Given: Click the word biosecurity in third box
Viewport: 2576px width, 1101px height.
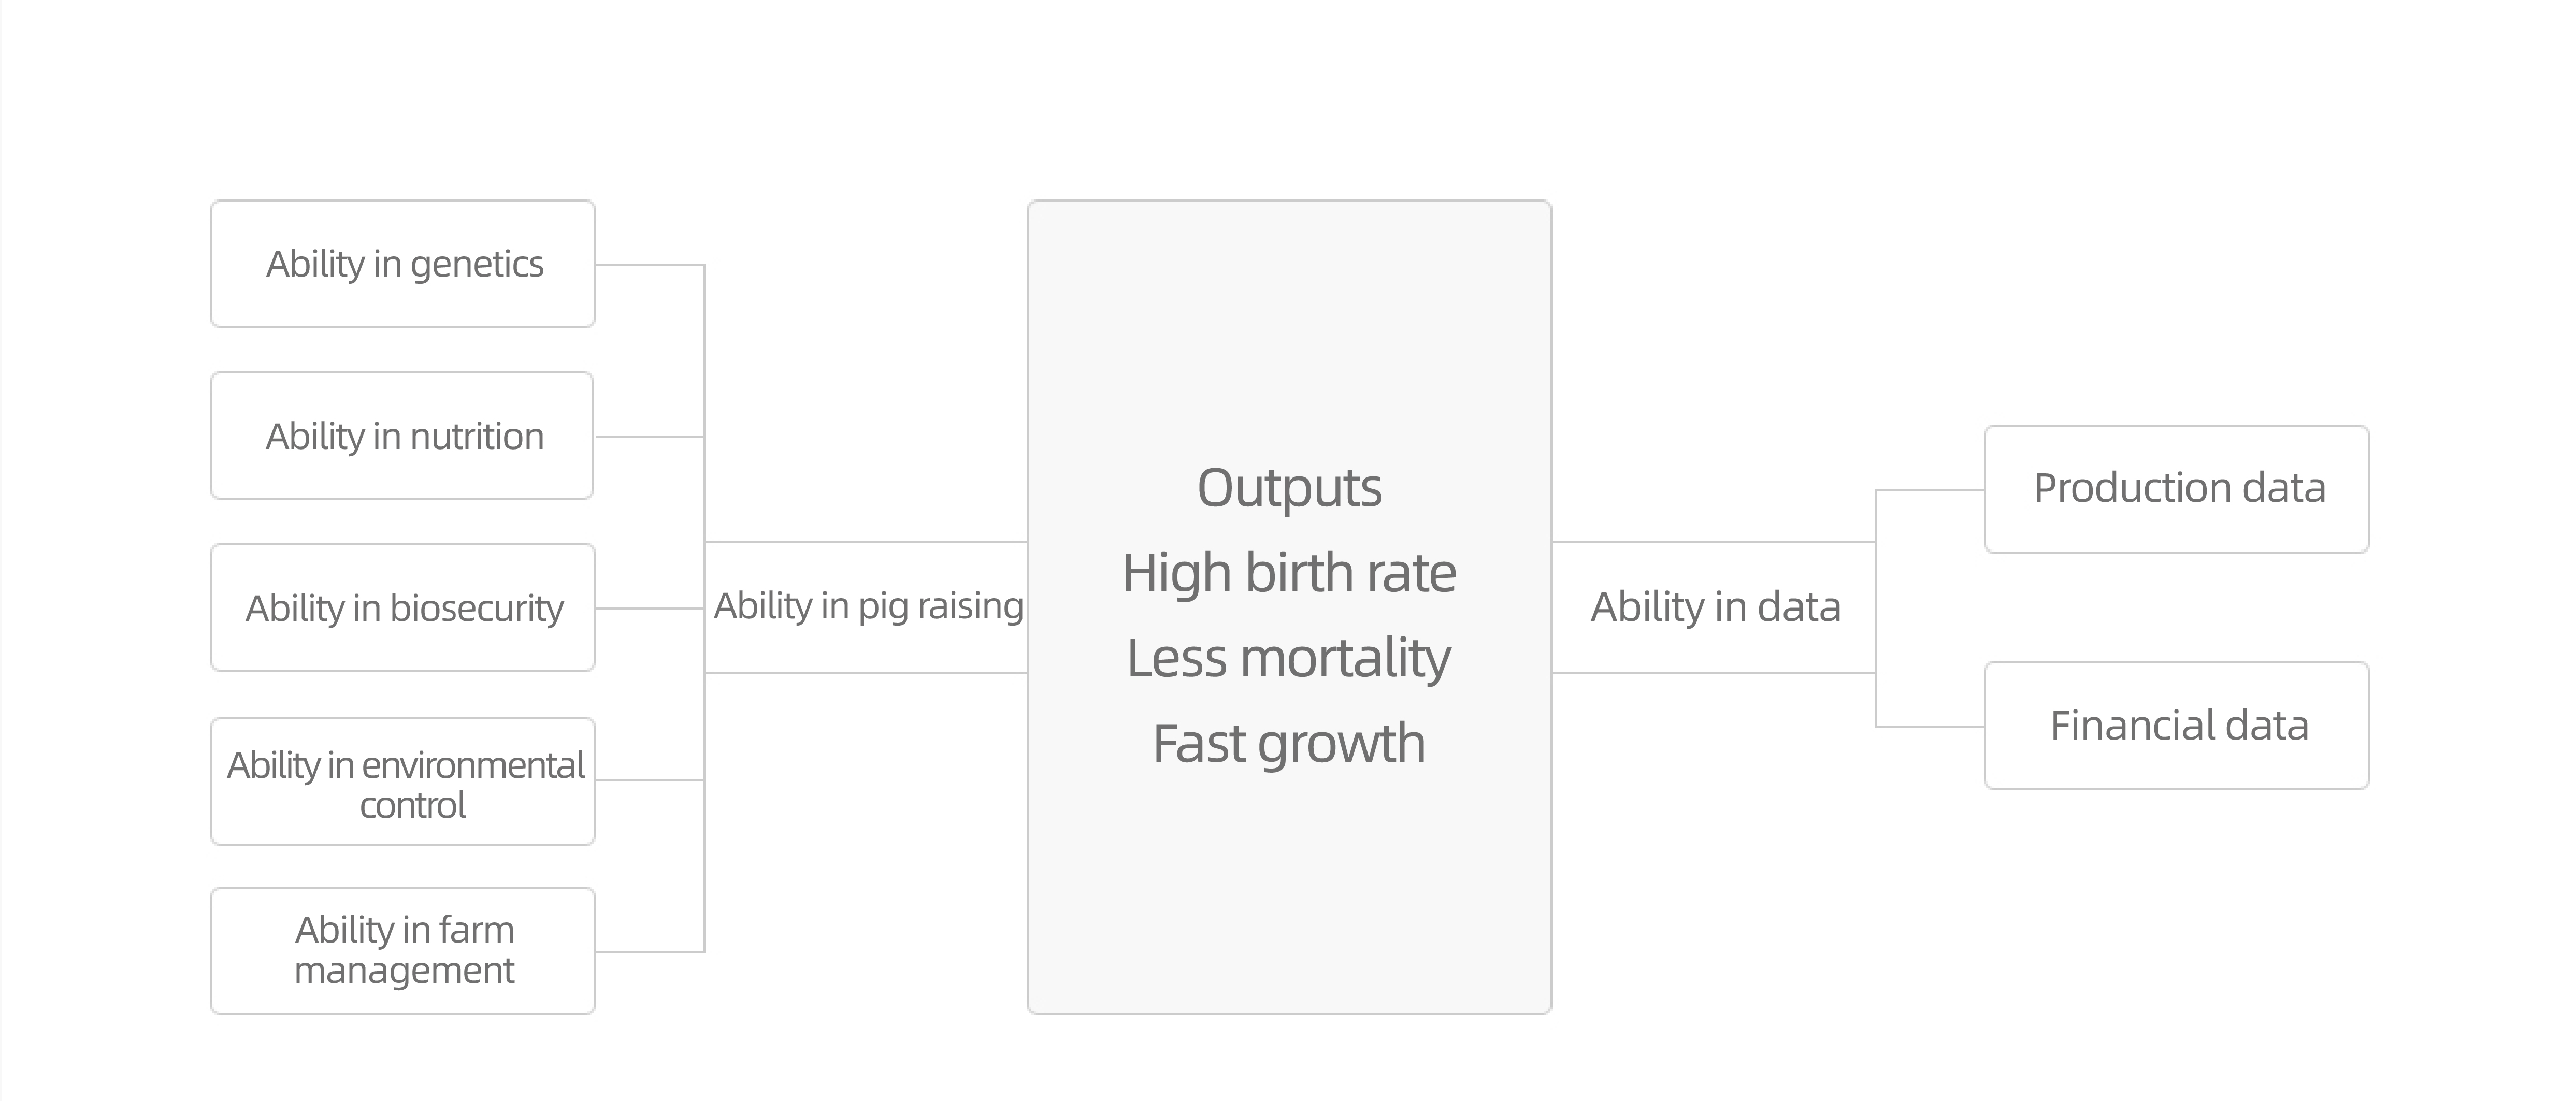Looking at the screenshot, I should [x=477, y=609].
